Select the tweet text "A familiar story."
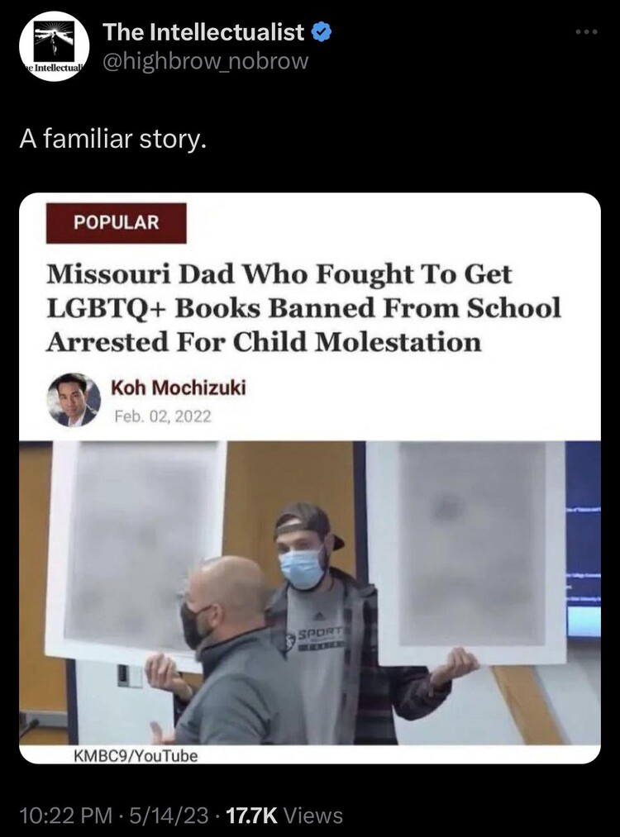The image size is (620, 837). pos(112,140)
